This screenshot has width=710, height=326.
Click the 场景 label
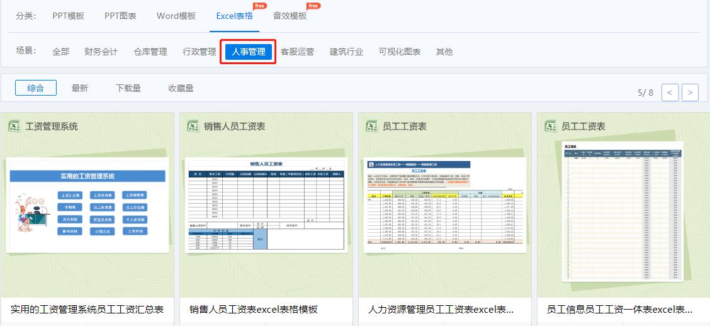pos(26,51)
